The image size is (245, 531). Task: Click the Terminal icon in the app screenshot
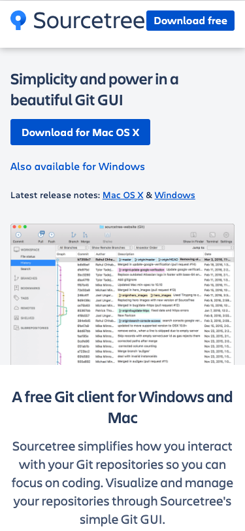(212, 235)
